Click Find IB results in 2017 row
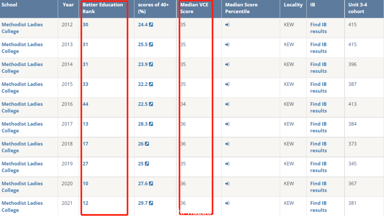Screen dimensions: 384x216 pyautogui.click(x=318, y=127)
